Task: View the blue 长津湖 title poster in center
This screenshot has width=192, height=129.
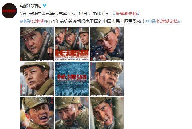Action: (x=72, y=79)
